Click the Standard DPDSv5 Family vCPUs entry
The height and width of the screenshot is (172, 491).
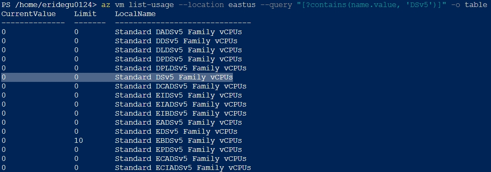point(178,59)
